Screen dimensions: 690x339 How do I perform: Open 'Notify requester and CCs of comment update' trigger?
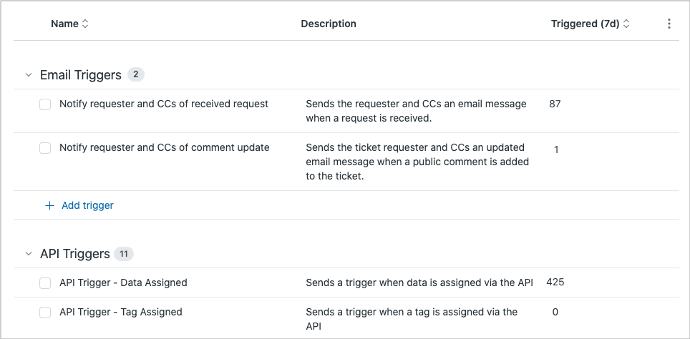coord(164,147)
